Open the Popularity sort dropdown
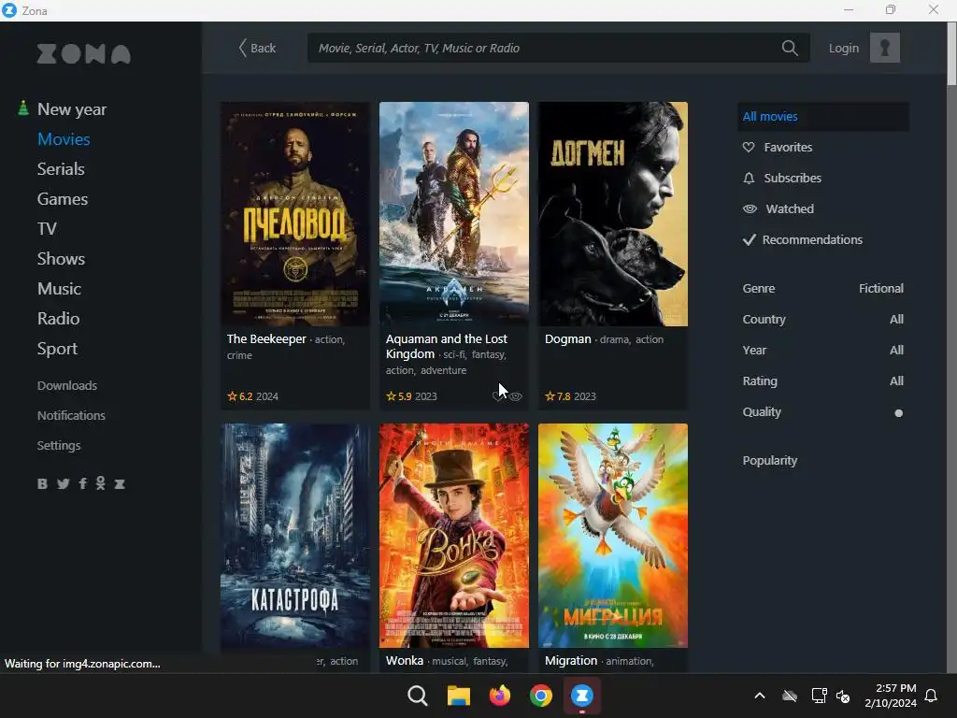 (770, 460)
